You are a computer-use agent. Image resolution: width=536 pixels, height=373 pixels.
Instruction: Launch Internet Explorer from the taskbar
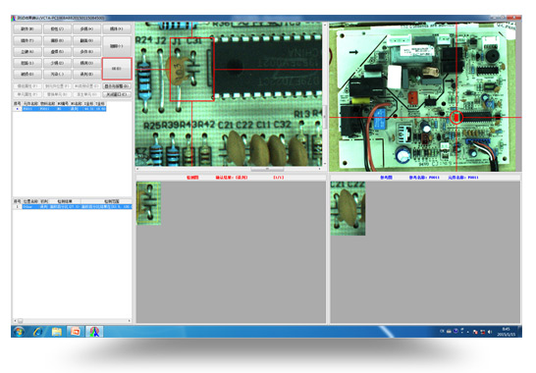coord(38,332)
